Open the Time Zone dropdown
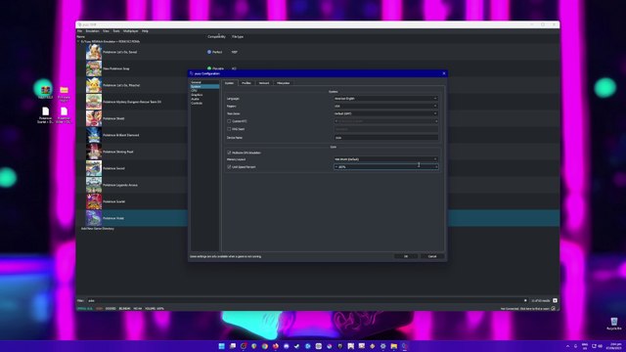This screenshot has width=626, height=352. [x=385, y=113]
